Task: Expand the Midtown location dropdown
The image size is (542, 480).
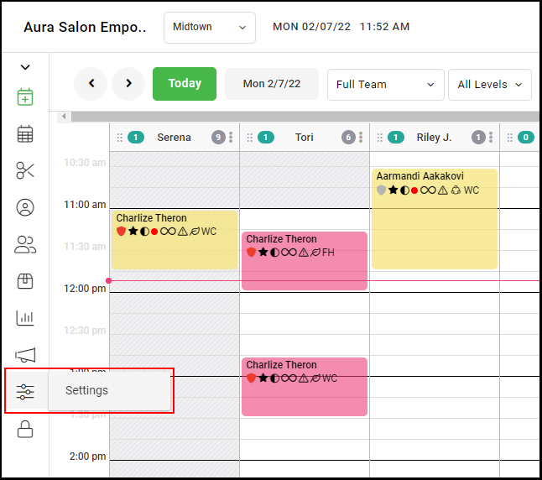Action: point(209,28)
